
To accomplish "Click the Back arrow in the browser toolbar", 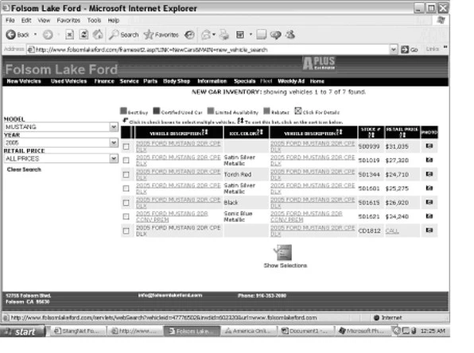I will pyautogui.click(x=11, y=35).
